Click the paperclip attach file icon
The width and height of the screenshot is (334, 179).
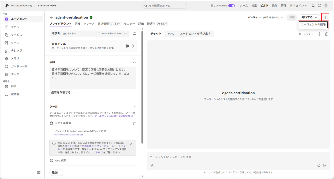pyautogui.click(x=153, y=166)
